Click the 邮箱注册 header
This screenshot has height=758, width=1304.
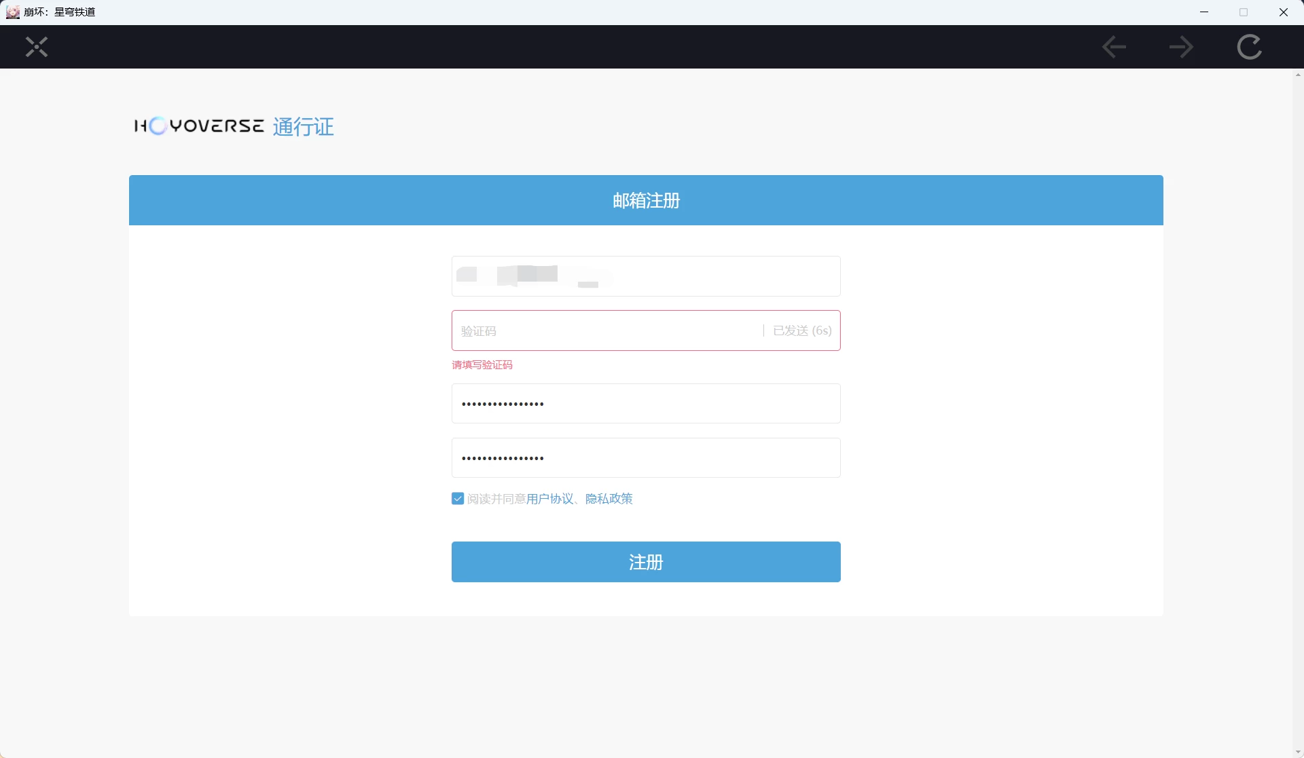(646, 201)
